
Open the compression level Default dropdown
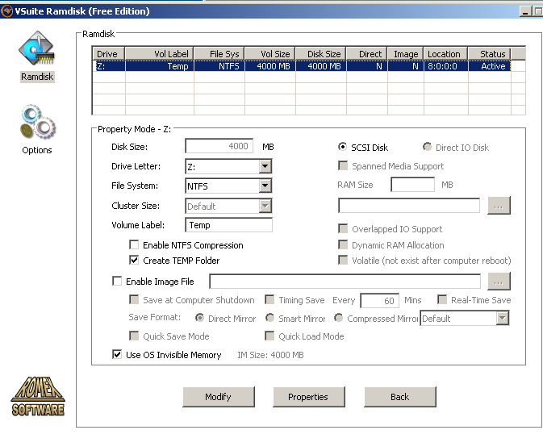[502, 319]
